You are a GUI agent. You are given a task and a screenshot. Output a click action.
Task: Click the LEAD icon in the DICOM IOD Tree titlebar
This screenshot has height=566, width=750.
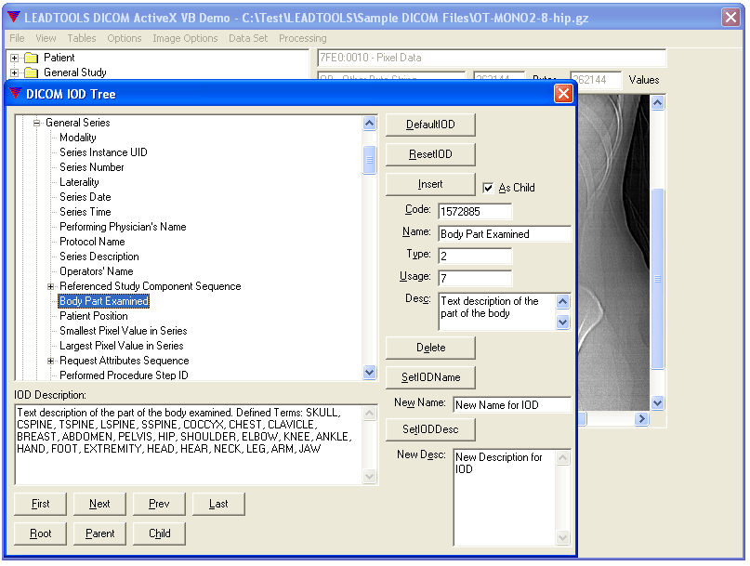pyautogui.click(x=16, y=93)
